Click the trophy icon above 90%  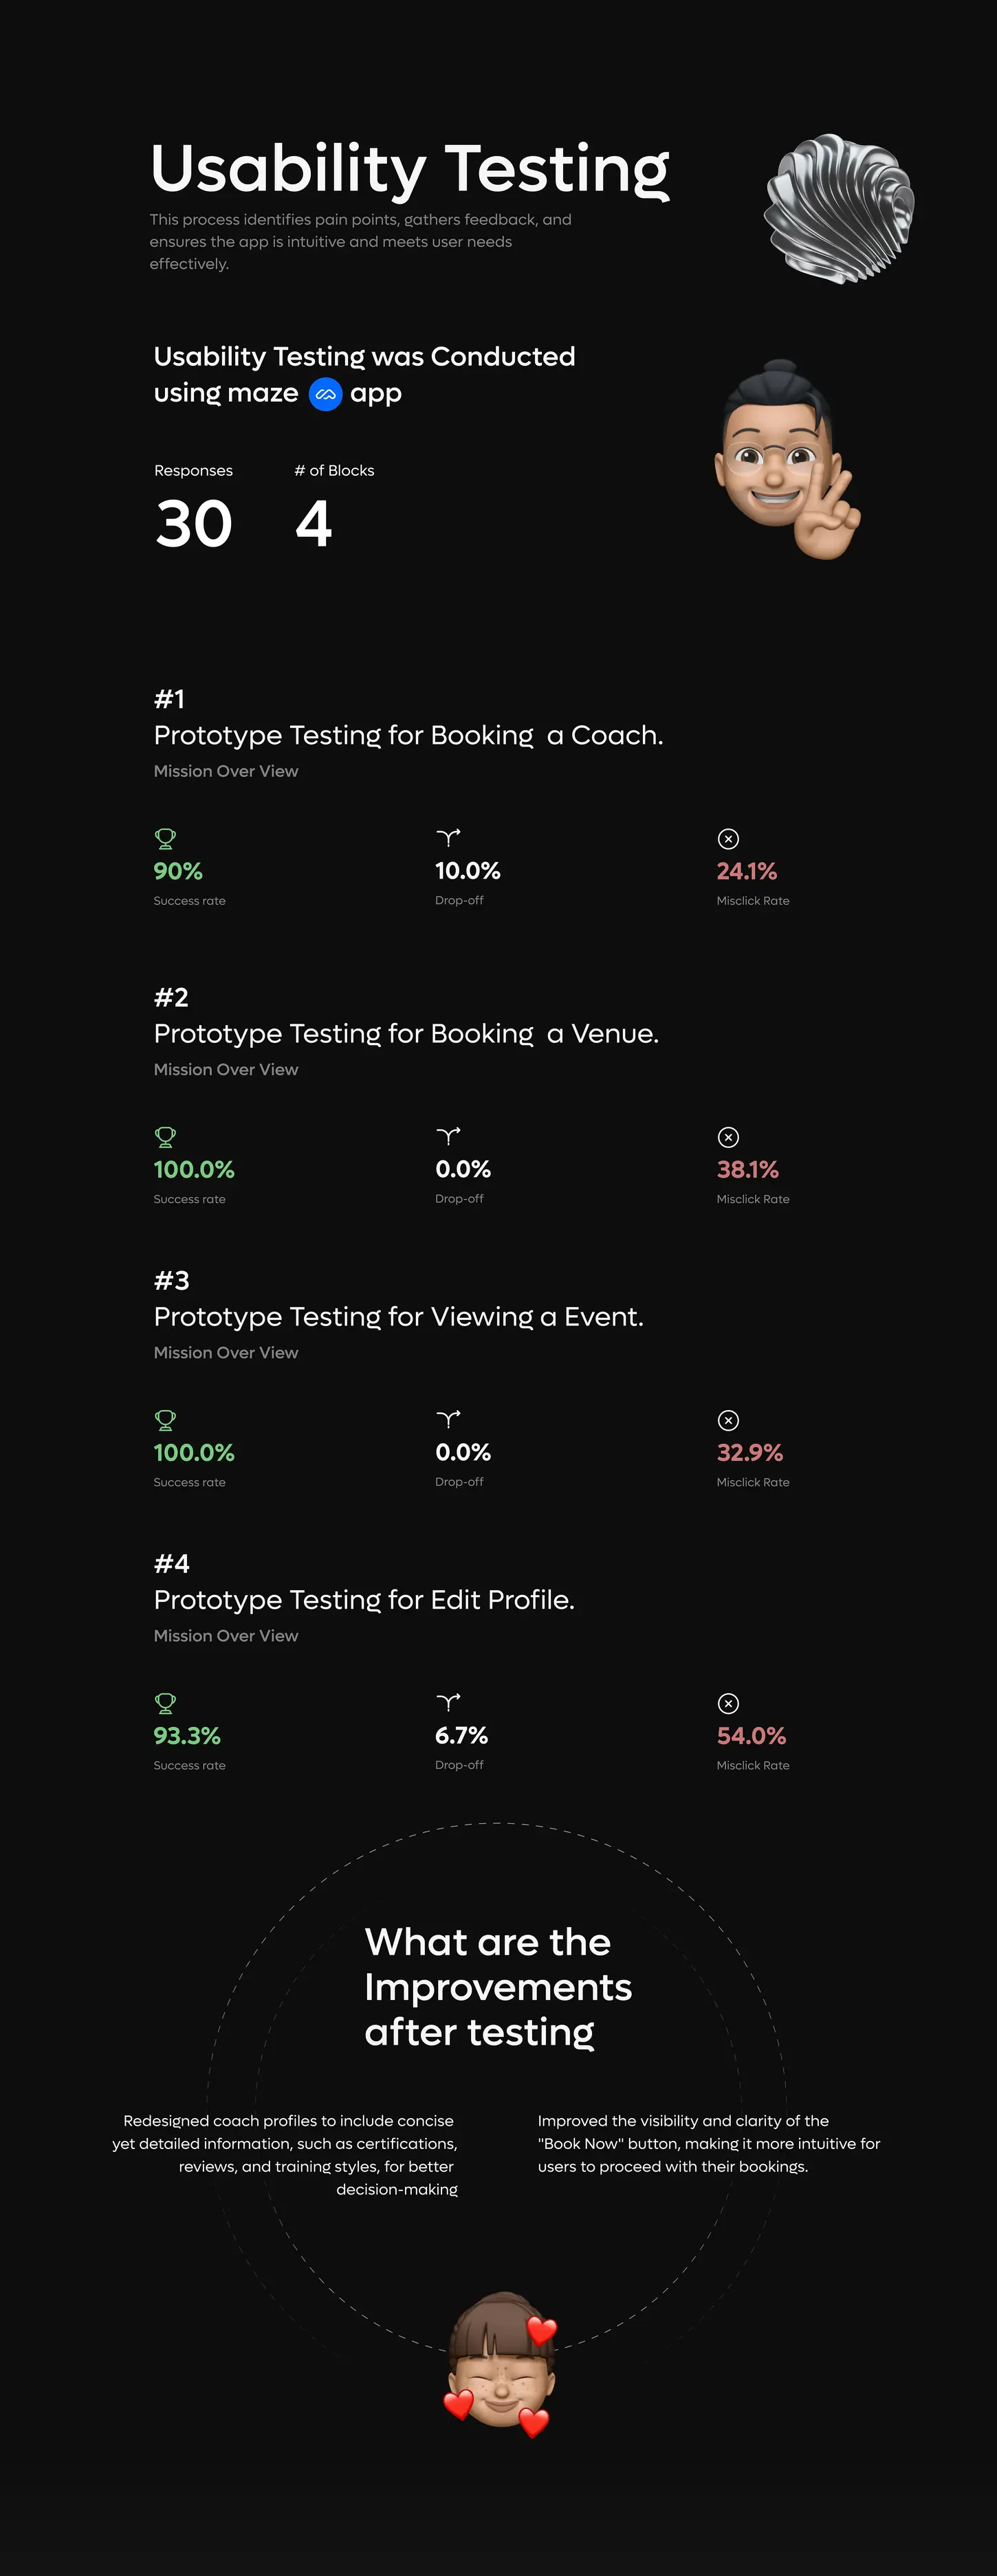click(x=166, y=838)
